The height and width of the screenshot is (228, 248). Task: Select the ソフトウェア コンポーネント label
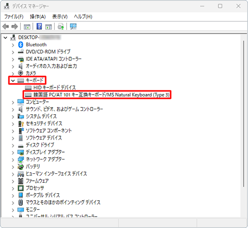click(x=49, y=131)
